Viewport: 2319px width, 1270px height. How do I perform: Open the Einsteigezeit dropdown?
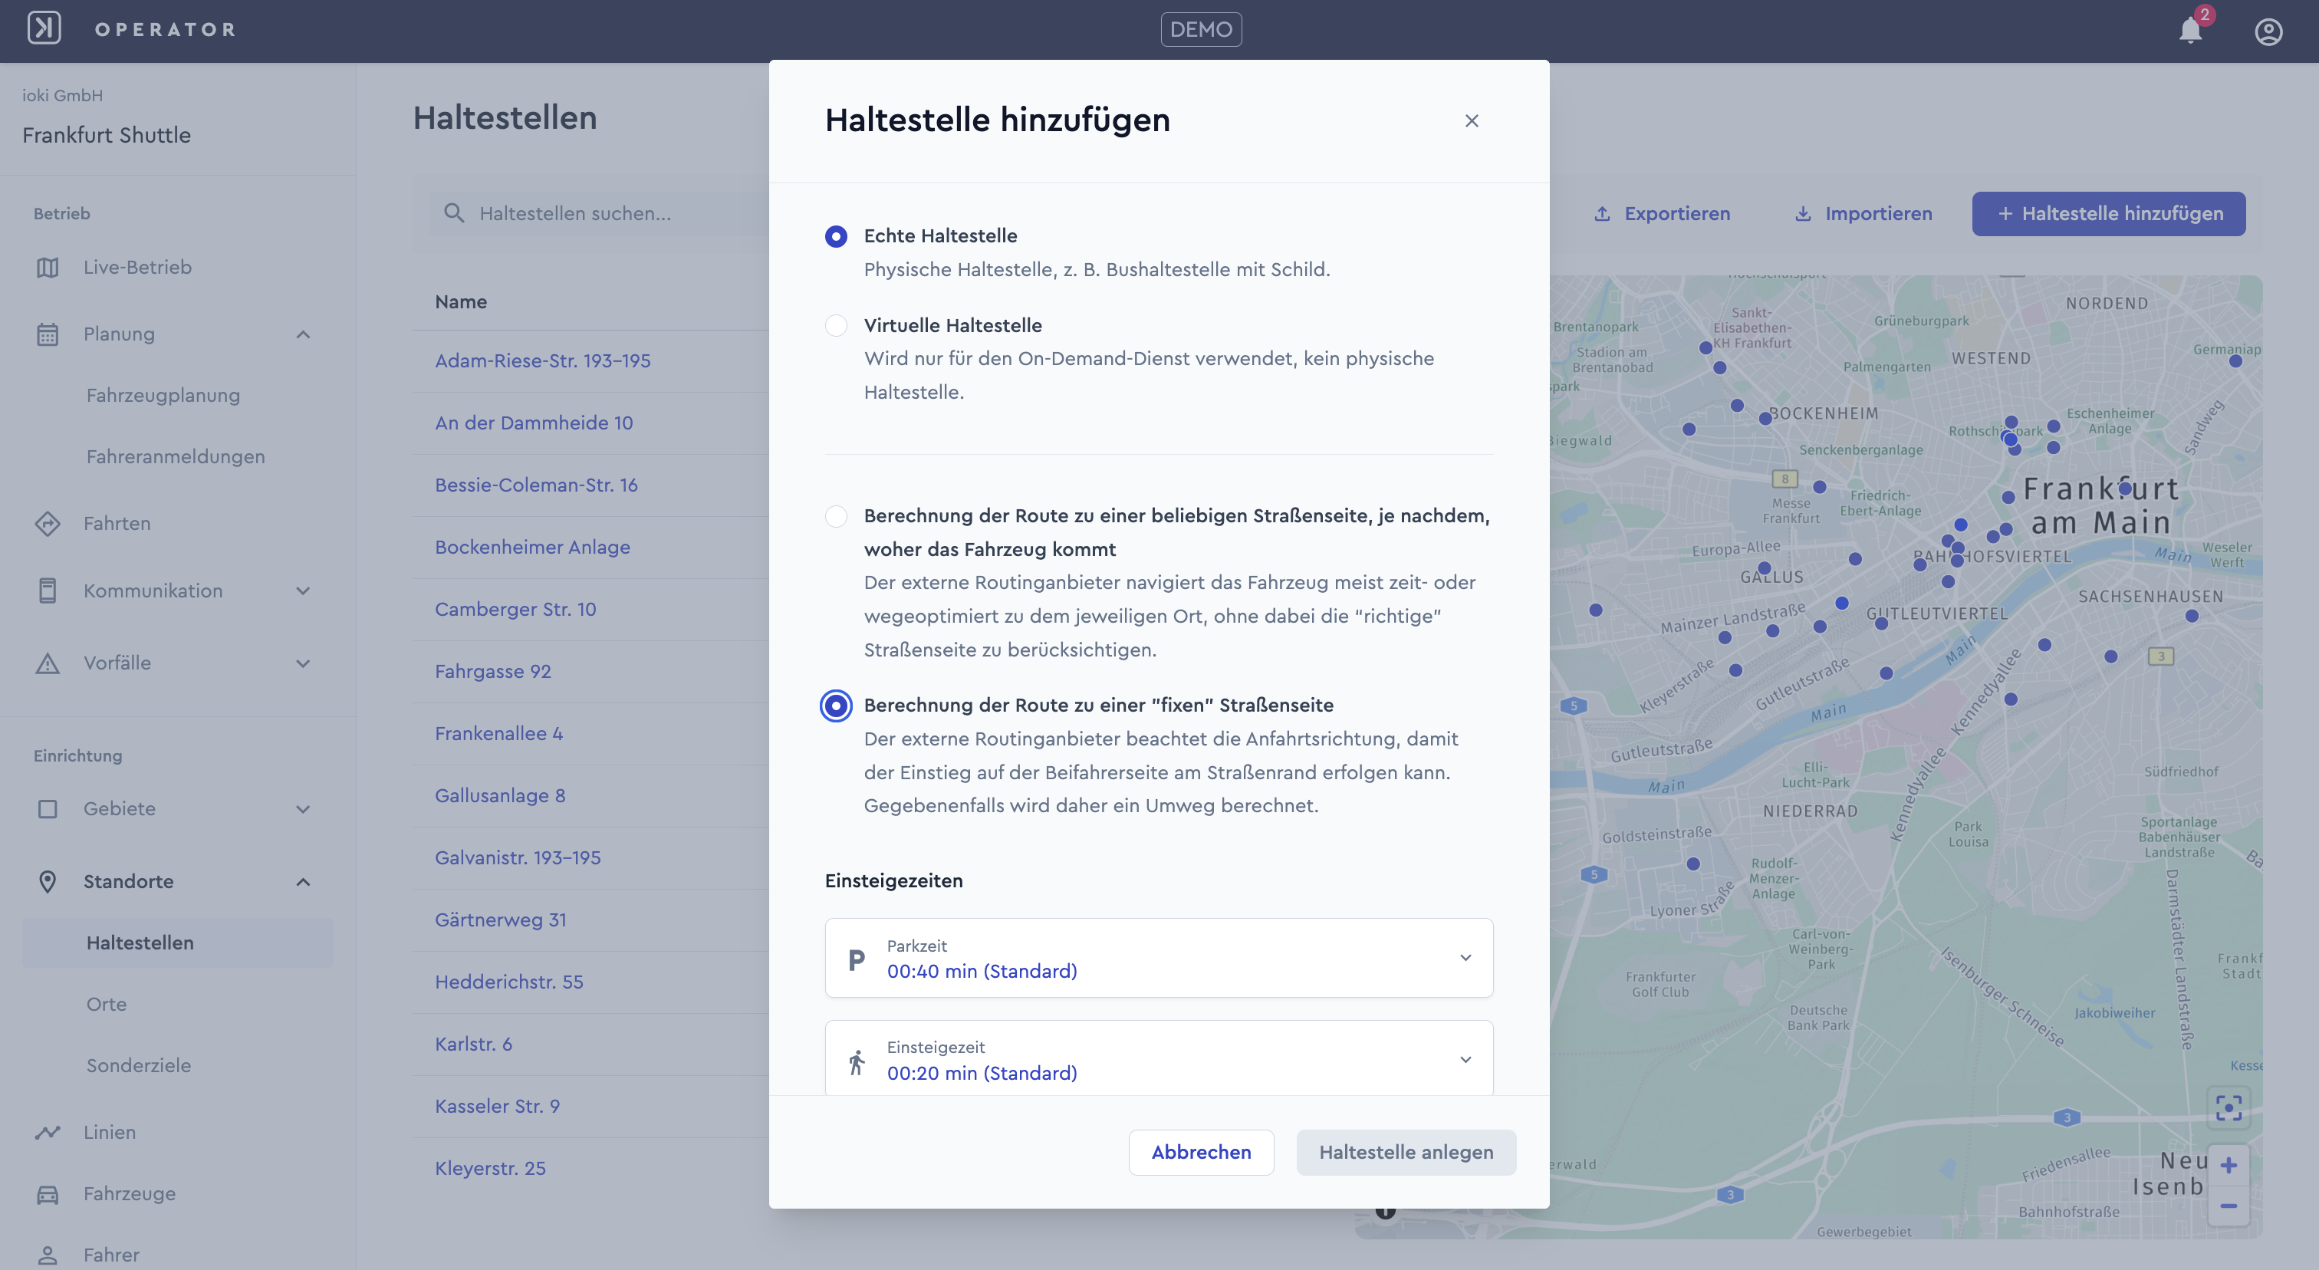pos(1159,1058)
